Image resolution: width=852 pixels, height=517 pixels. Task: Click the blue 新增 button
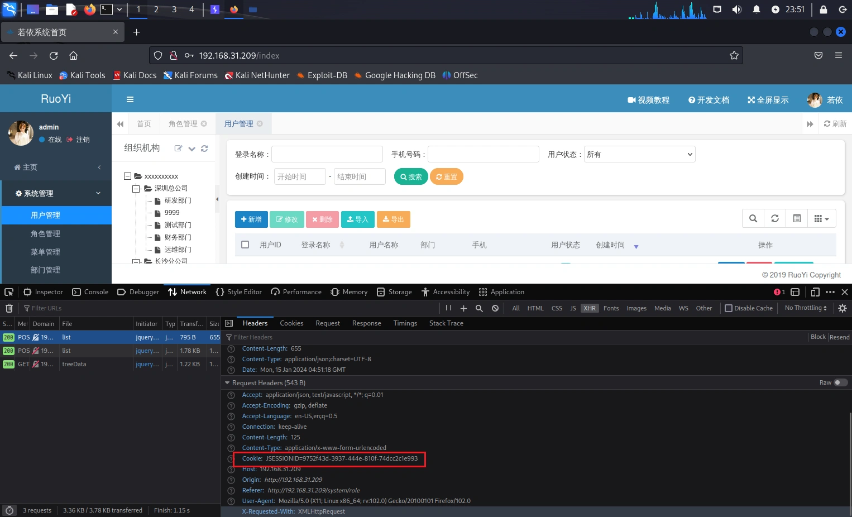[251, 219]
